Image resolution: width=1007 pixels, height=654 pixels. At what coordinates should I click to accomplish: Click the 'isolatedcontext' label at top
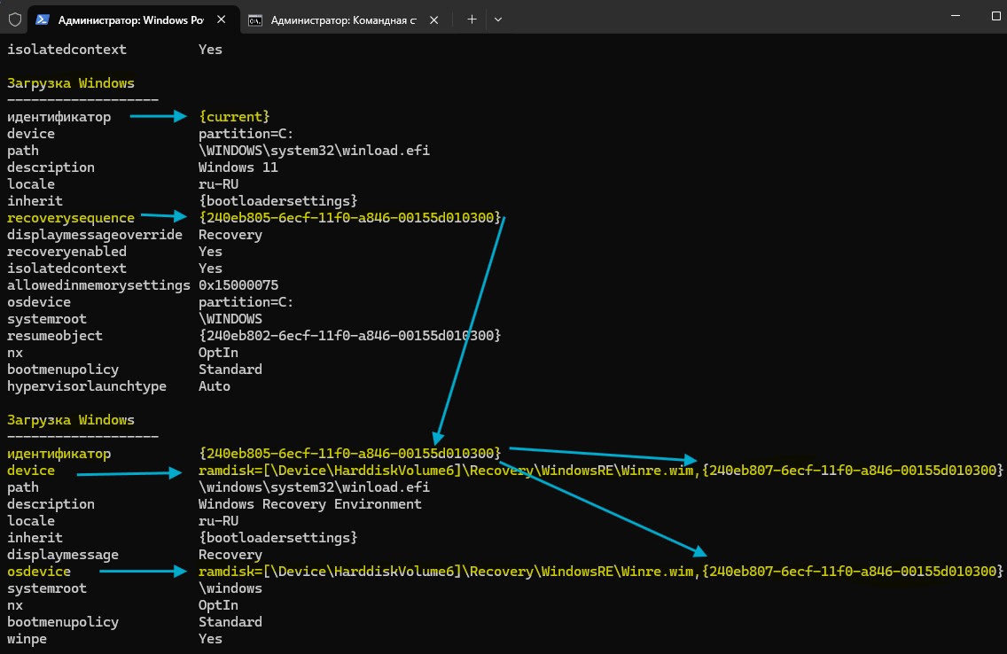(66, 50)
